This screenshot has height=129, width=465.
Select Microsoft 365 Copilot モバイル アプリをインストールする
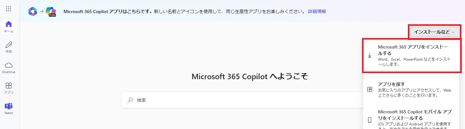point(411,118)
